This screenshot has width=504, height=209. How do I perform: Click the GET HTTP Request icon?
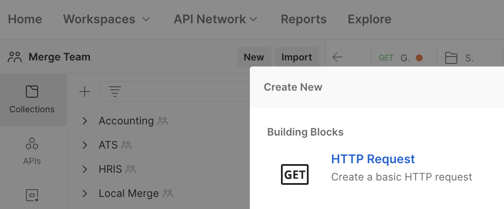(295, 175)
